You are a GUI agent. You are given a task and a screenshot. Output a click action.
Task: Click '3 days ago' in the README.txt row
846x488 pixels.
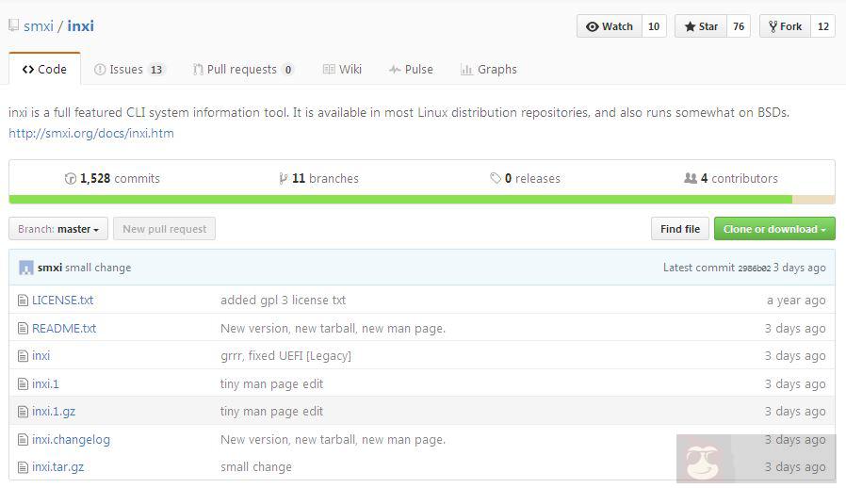(x=795, y=328)
